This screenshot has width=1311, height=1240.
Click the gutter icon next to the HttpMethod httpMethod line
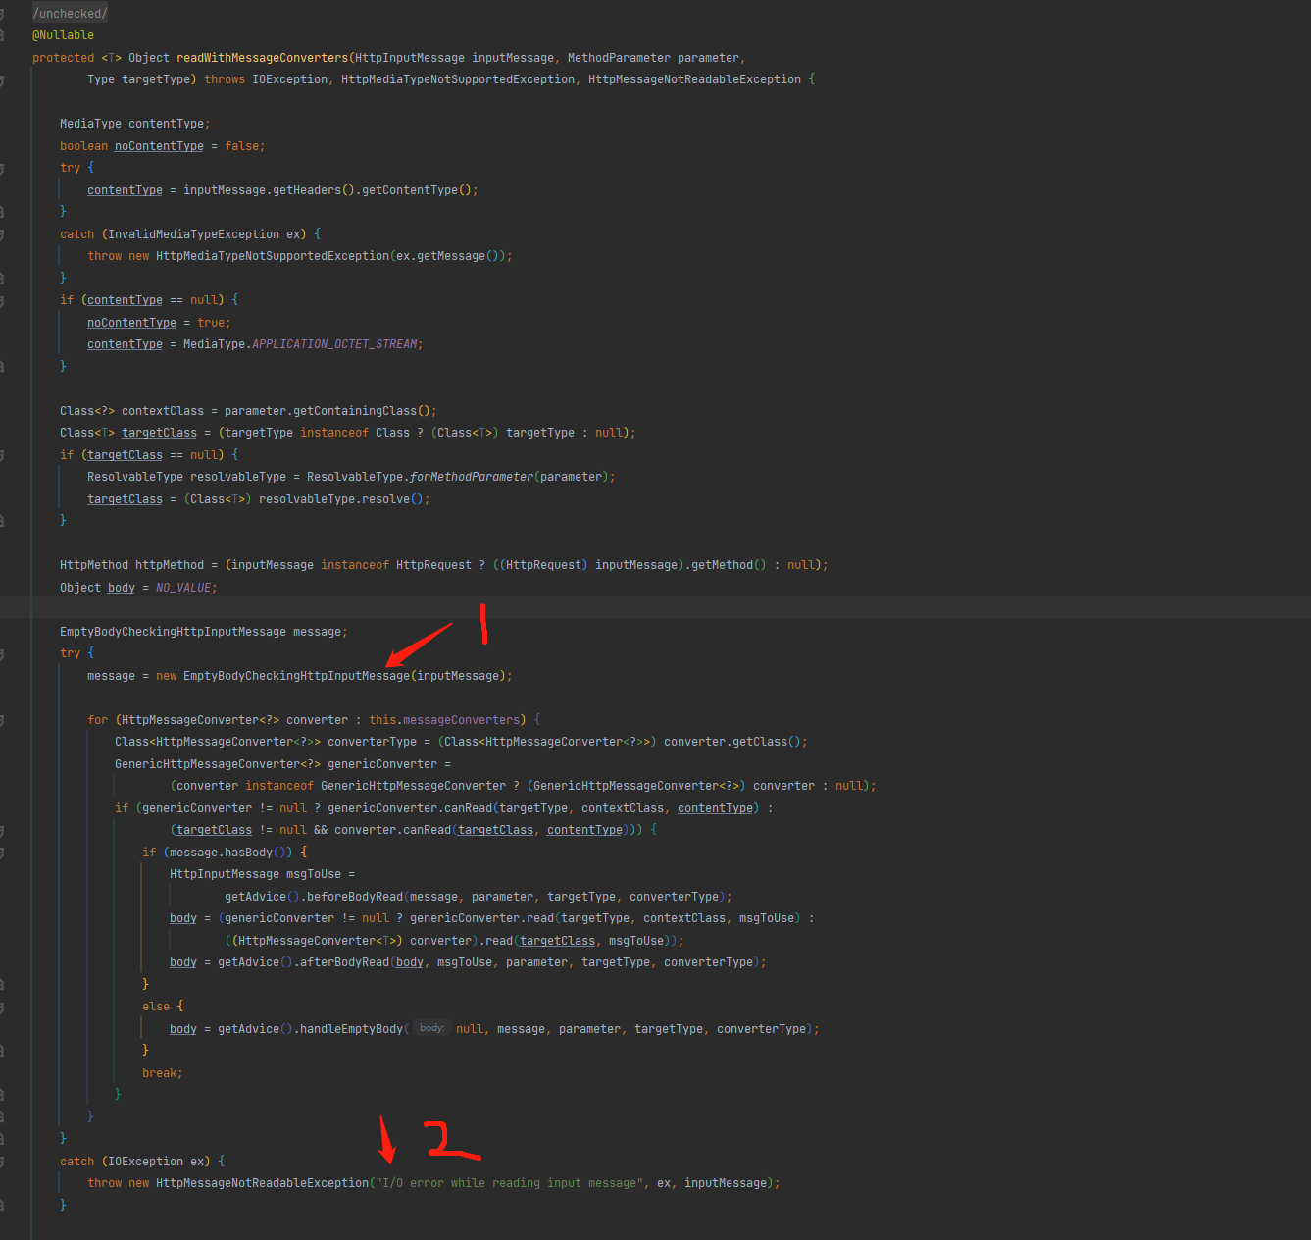pos(6,564)
